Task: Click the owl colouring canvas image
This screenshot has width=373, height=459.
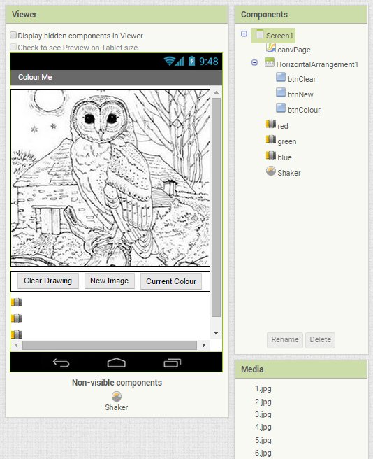Action: (110, 178)
